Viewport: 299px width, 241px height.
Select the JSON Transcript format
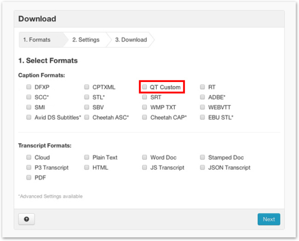click(202, 167)
